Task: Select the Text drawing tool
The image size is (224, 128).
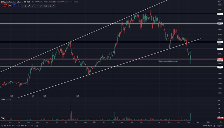Action: [x=25, y=6]
